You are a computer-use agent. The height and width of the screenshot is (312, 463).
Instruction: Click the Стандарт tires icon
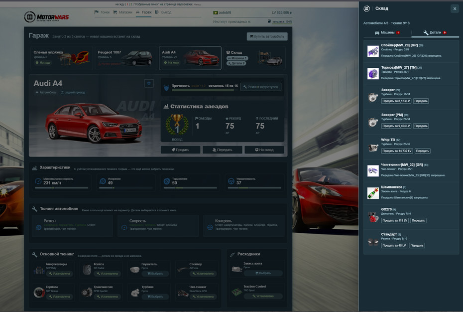click(x=373, y=242)
